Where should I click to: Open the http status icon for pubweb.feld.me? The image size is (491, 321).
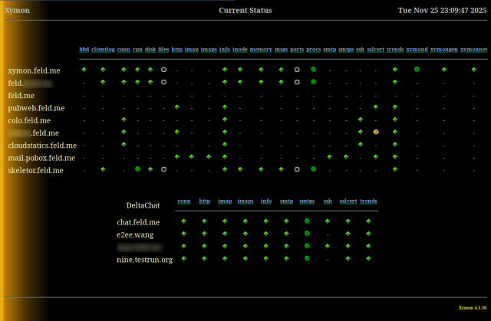coord(177,107)
